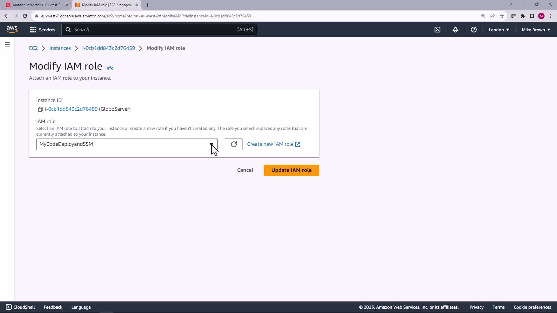Open the browser extensions puzzle icon

[523, 16]
